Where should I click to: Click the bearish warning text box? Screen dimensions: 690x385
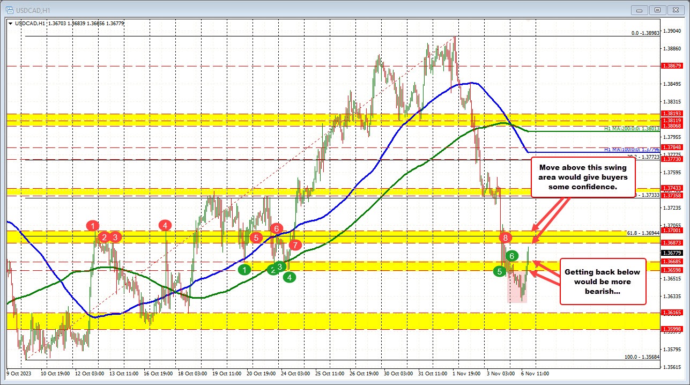click(x=603, y=282)
